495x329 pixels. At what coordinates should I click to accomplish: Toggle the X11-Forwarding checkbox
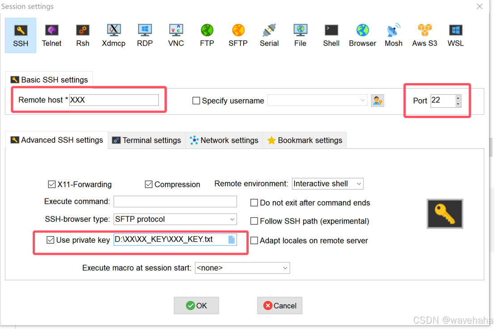point(52,184)
